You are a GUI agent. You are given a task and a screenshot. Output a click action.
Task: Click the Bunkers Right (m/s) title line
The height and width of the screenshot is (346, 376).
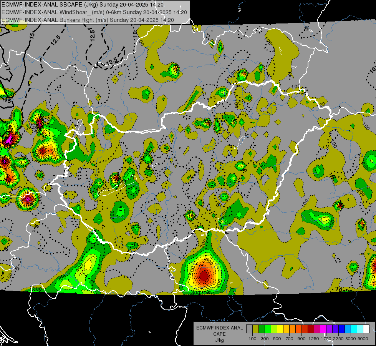[x=88, y=20]
